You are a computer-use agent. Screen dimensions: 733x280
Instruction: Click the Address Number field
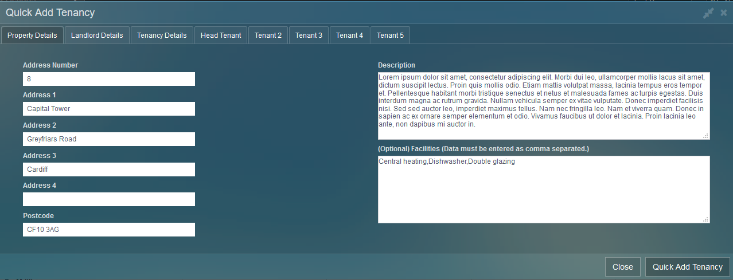click(x=109, y=79)
